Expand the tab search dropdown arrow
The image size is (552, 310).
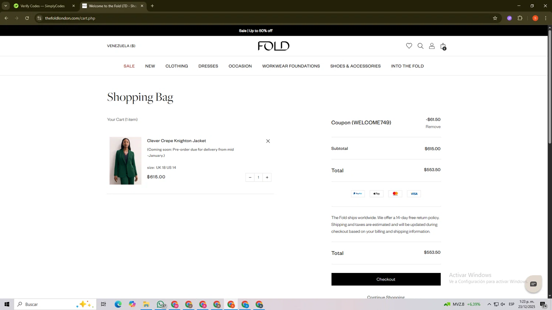[x=6, y=6]
